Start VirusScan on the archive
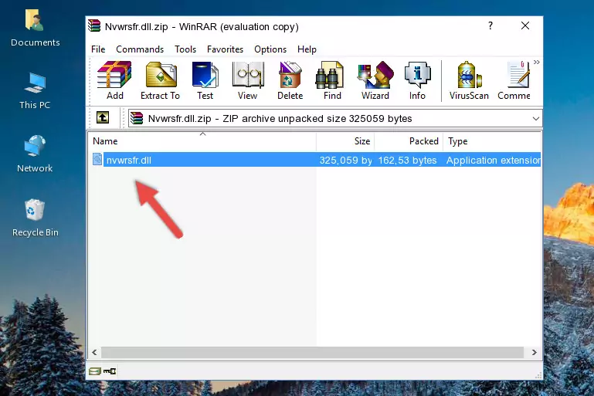Screen dimensions: 594x396 (x=469, y=80)
